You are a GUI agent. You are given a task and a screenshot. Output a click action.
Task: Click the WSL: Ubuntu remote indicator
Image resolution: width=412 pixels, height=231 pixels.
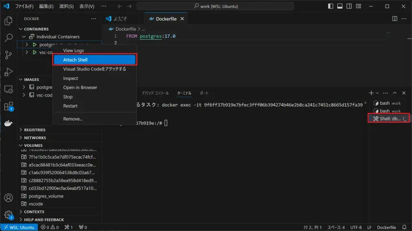[18, 227]
